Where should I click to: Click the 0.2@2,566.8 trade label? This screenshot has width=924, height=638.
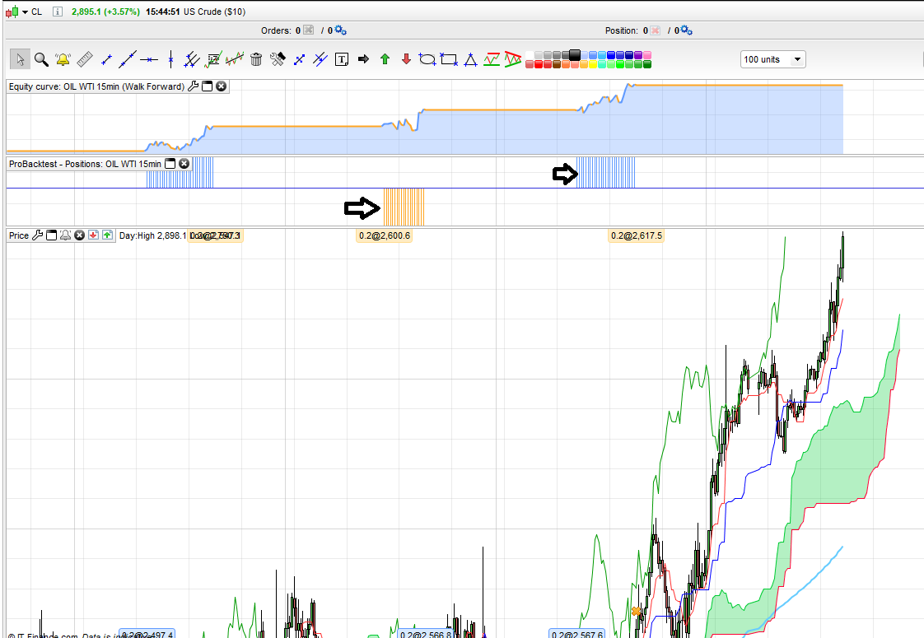[426, 635]
